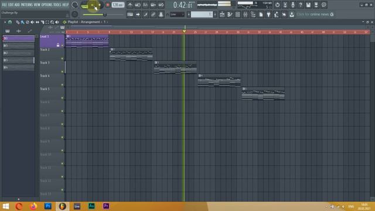Click the export render icon
375x211 pixels.
point(316,5)
